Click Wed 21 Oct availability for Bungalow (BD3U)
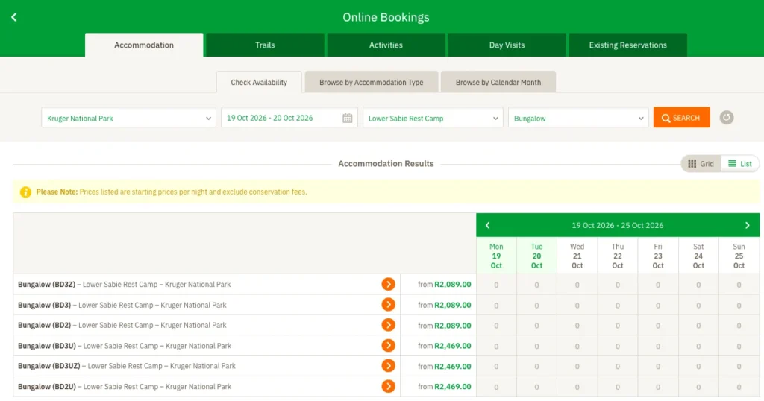This screenshot has width=764, height=401. pyautogui.click(x=577, y=346)
